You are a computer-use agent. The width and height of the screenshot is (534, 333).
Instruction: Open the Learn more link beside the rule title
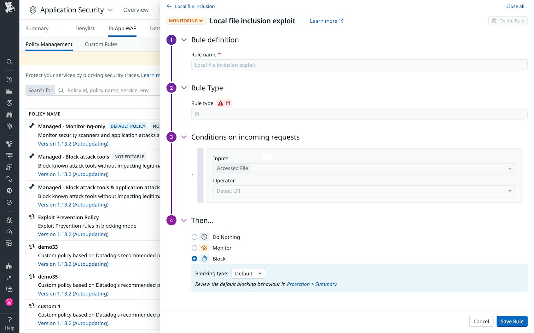tap(326, 21)
